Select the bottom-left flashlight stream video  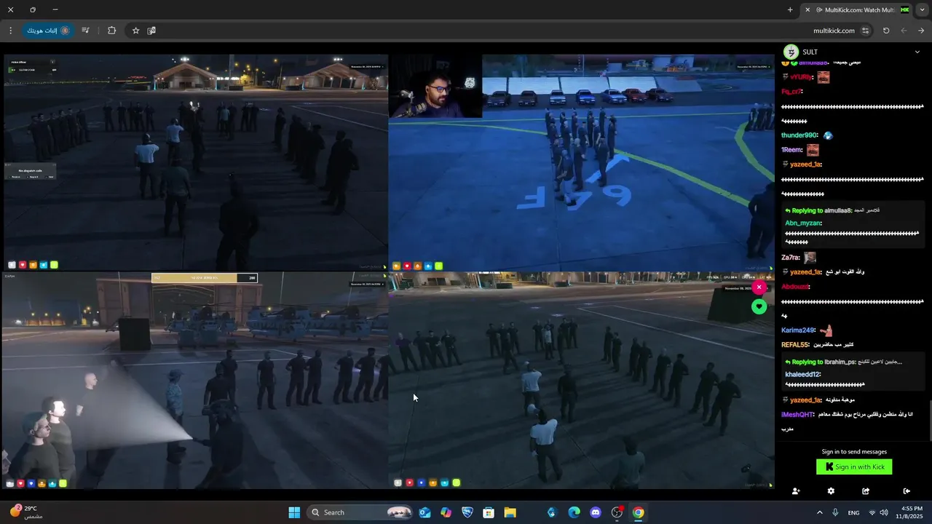tap(195, 380)
